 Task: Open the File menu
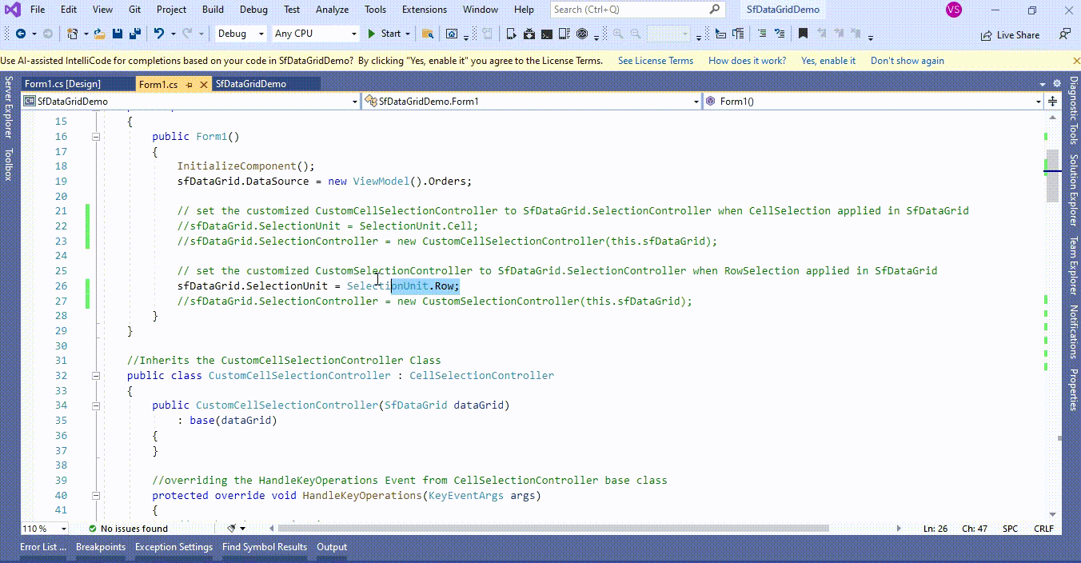(x=38, y=10)
